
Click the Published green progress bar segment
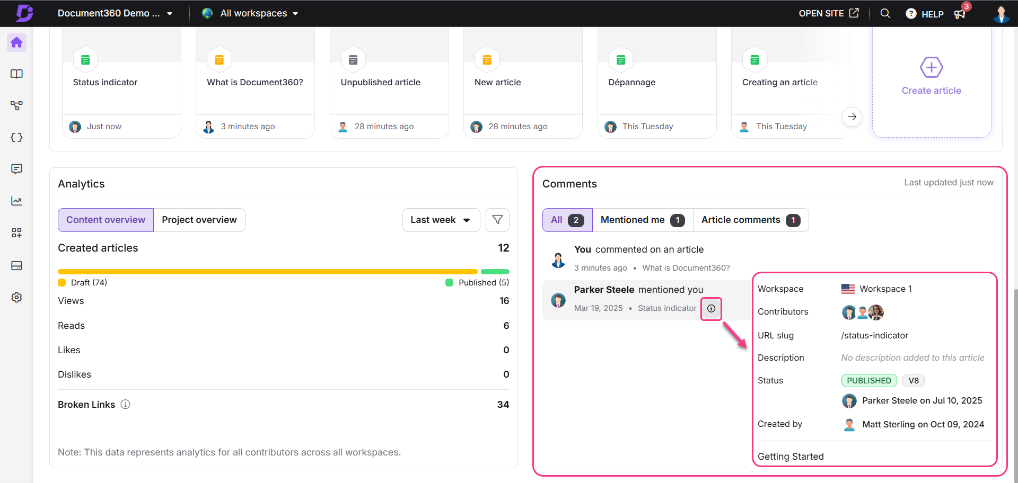coord(495,272)
